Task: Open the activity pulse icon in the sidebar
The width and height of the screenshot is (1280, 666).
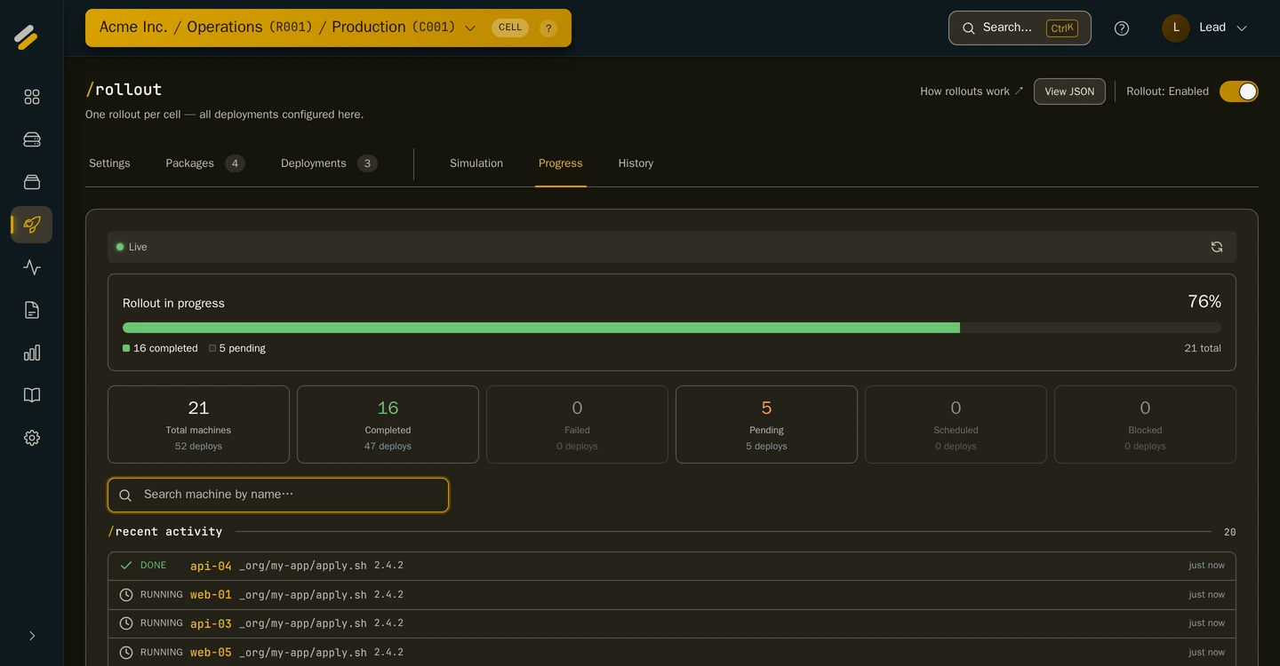Action: point(32,267)
